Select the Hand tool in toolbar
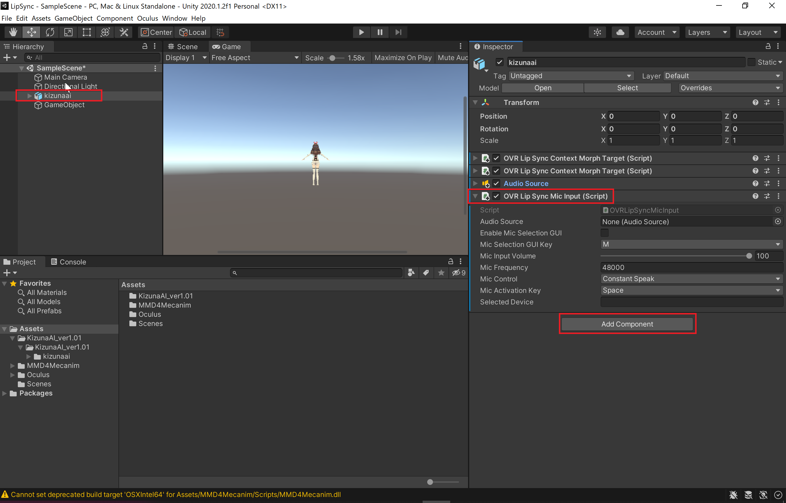786x503 pixels. 13,32
